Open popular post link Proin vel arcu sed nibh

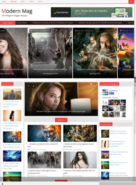click(x=118, y=174)
